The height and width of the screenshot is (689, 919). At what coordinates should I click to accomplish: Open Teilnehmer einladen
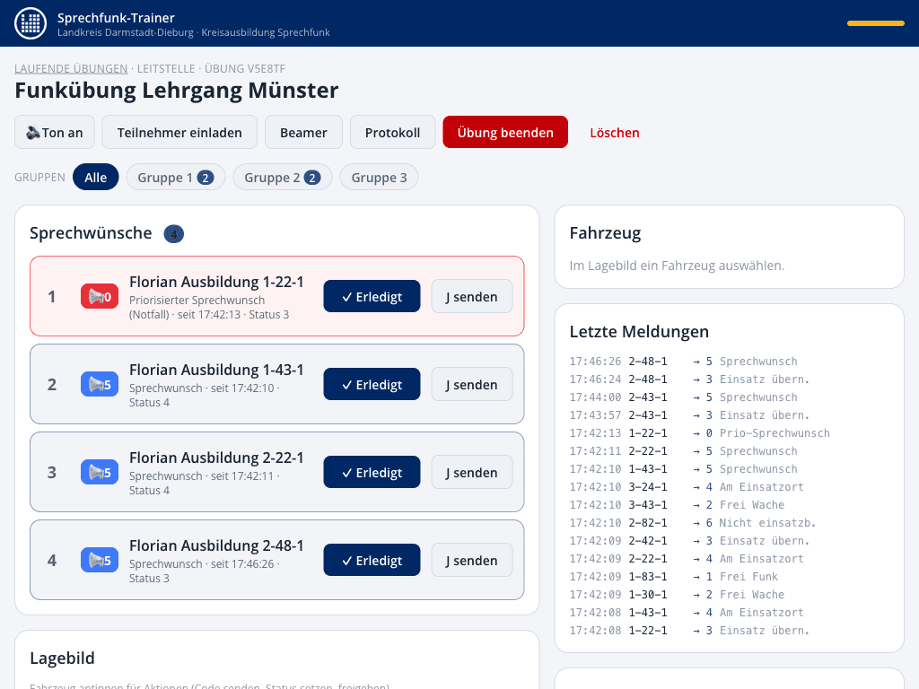[x=179, y=133]
